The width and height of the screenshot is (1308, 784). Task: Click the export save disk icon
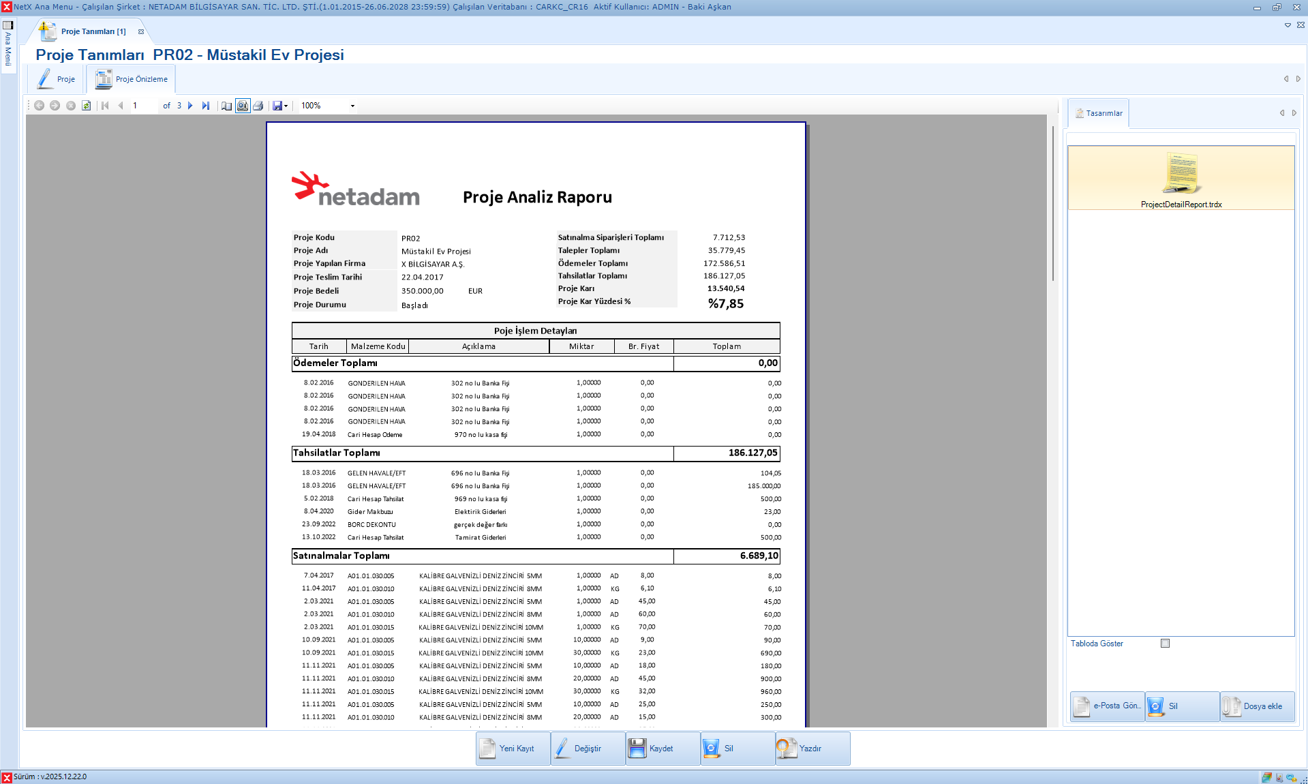coord(277,106)
